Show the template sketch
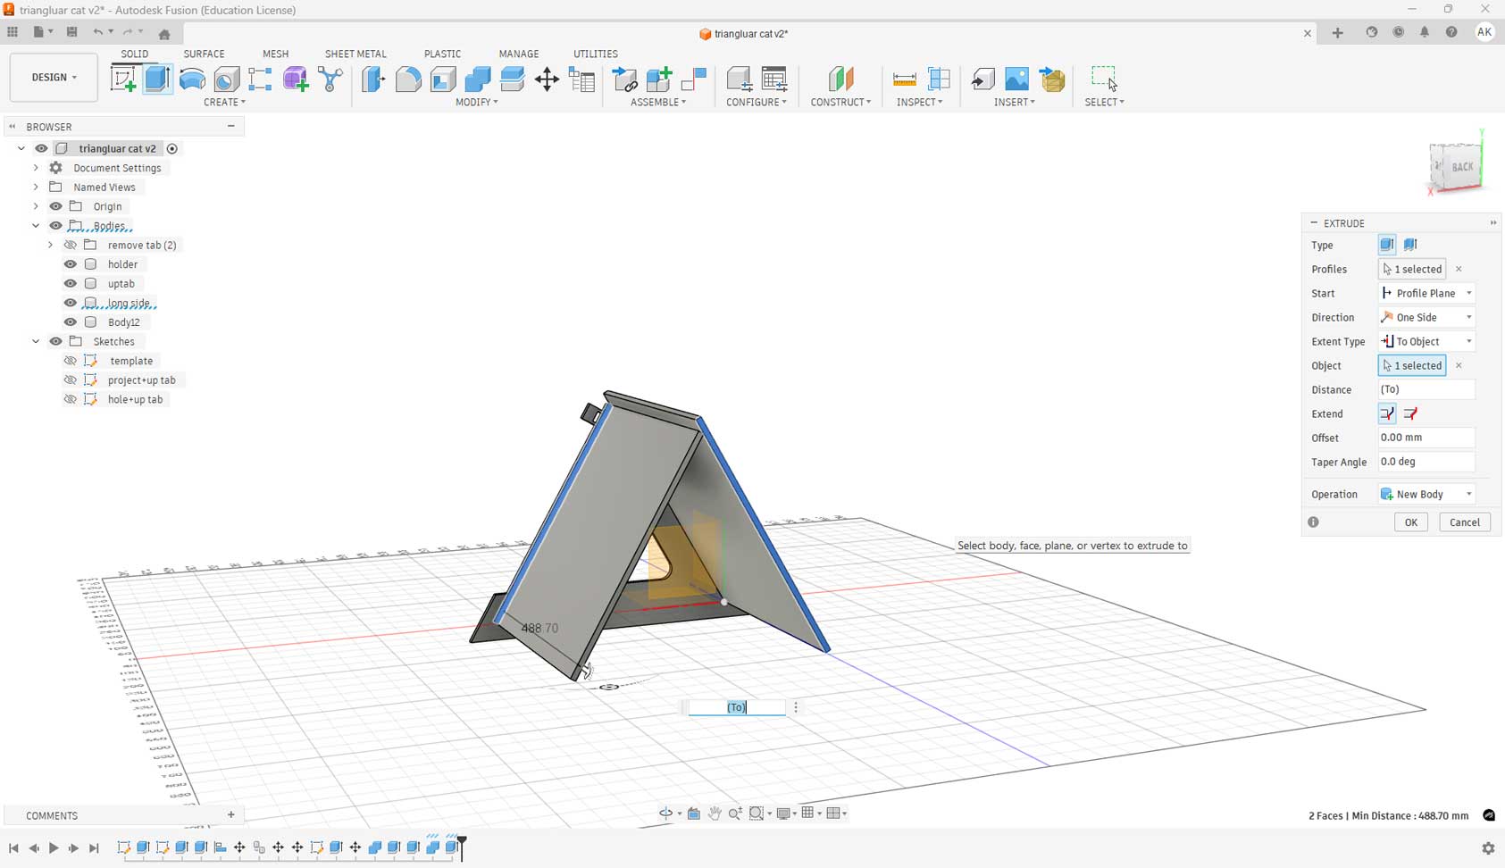 coord(71,361)
